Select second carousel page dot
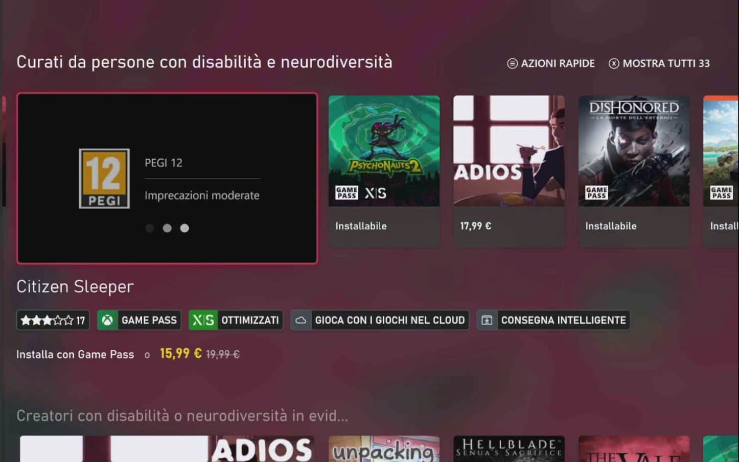The width and height of the screenshot is (739, 462). (x=167, y=228)
